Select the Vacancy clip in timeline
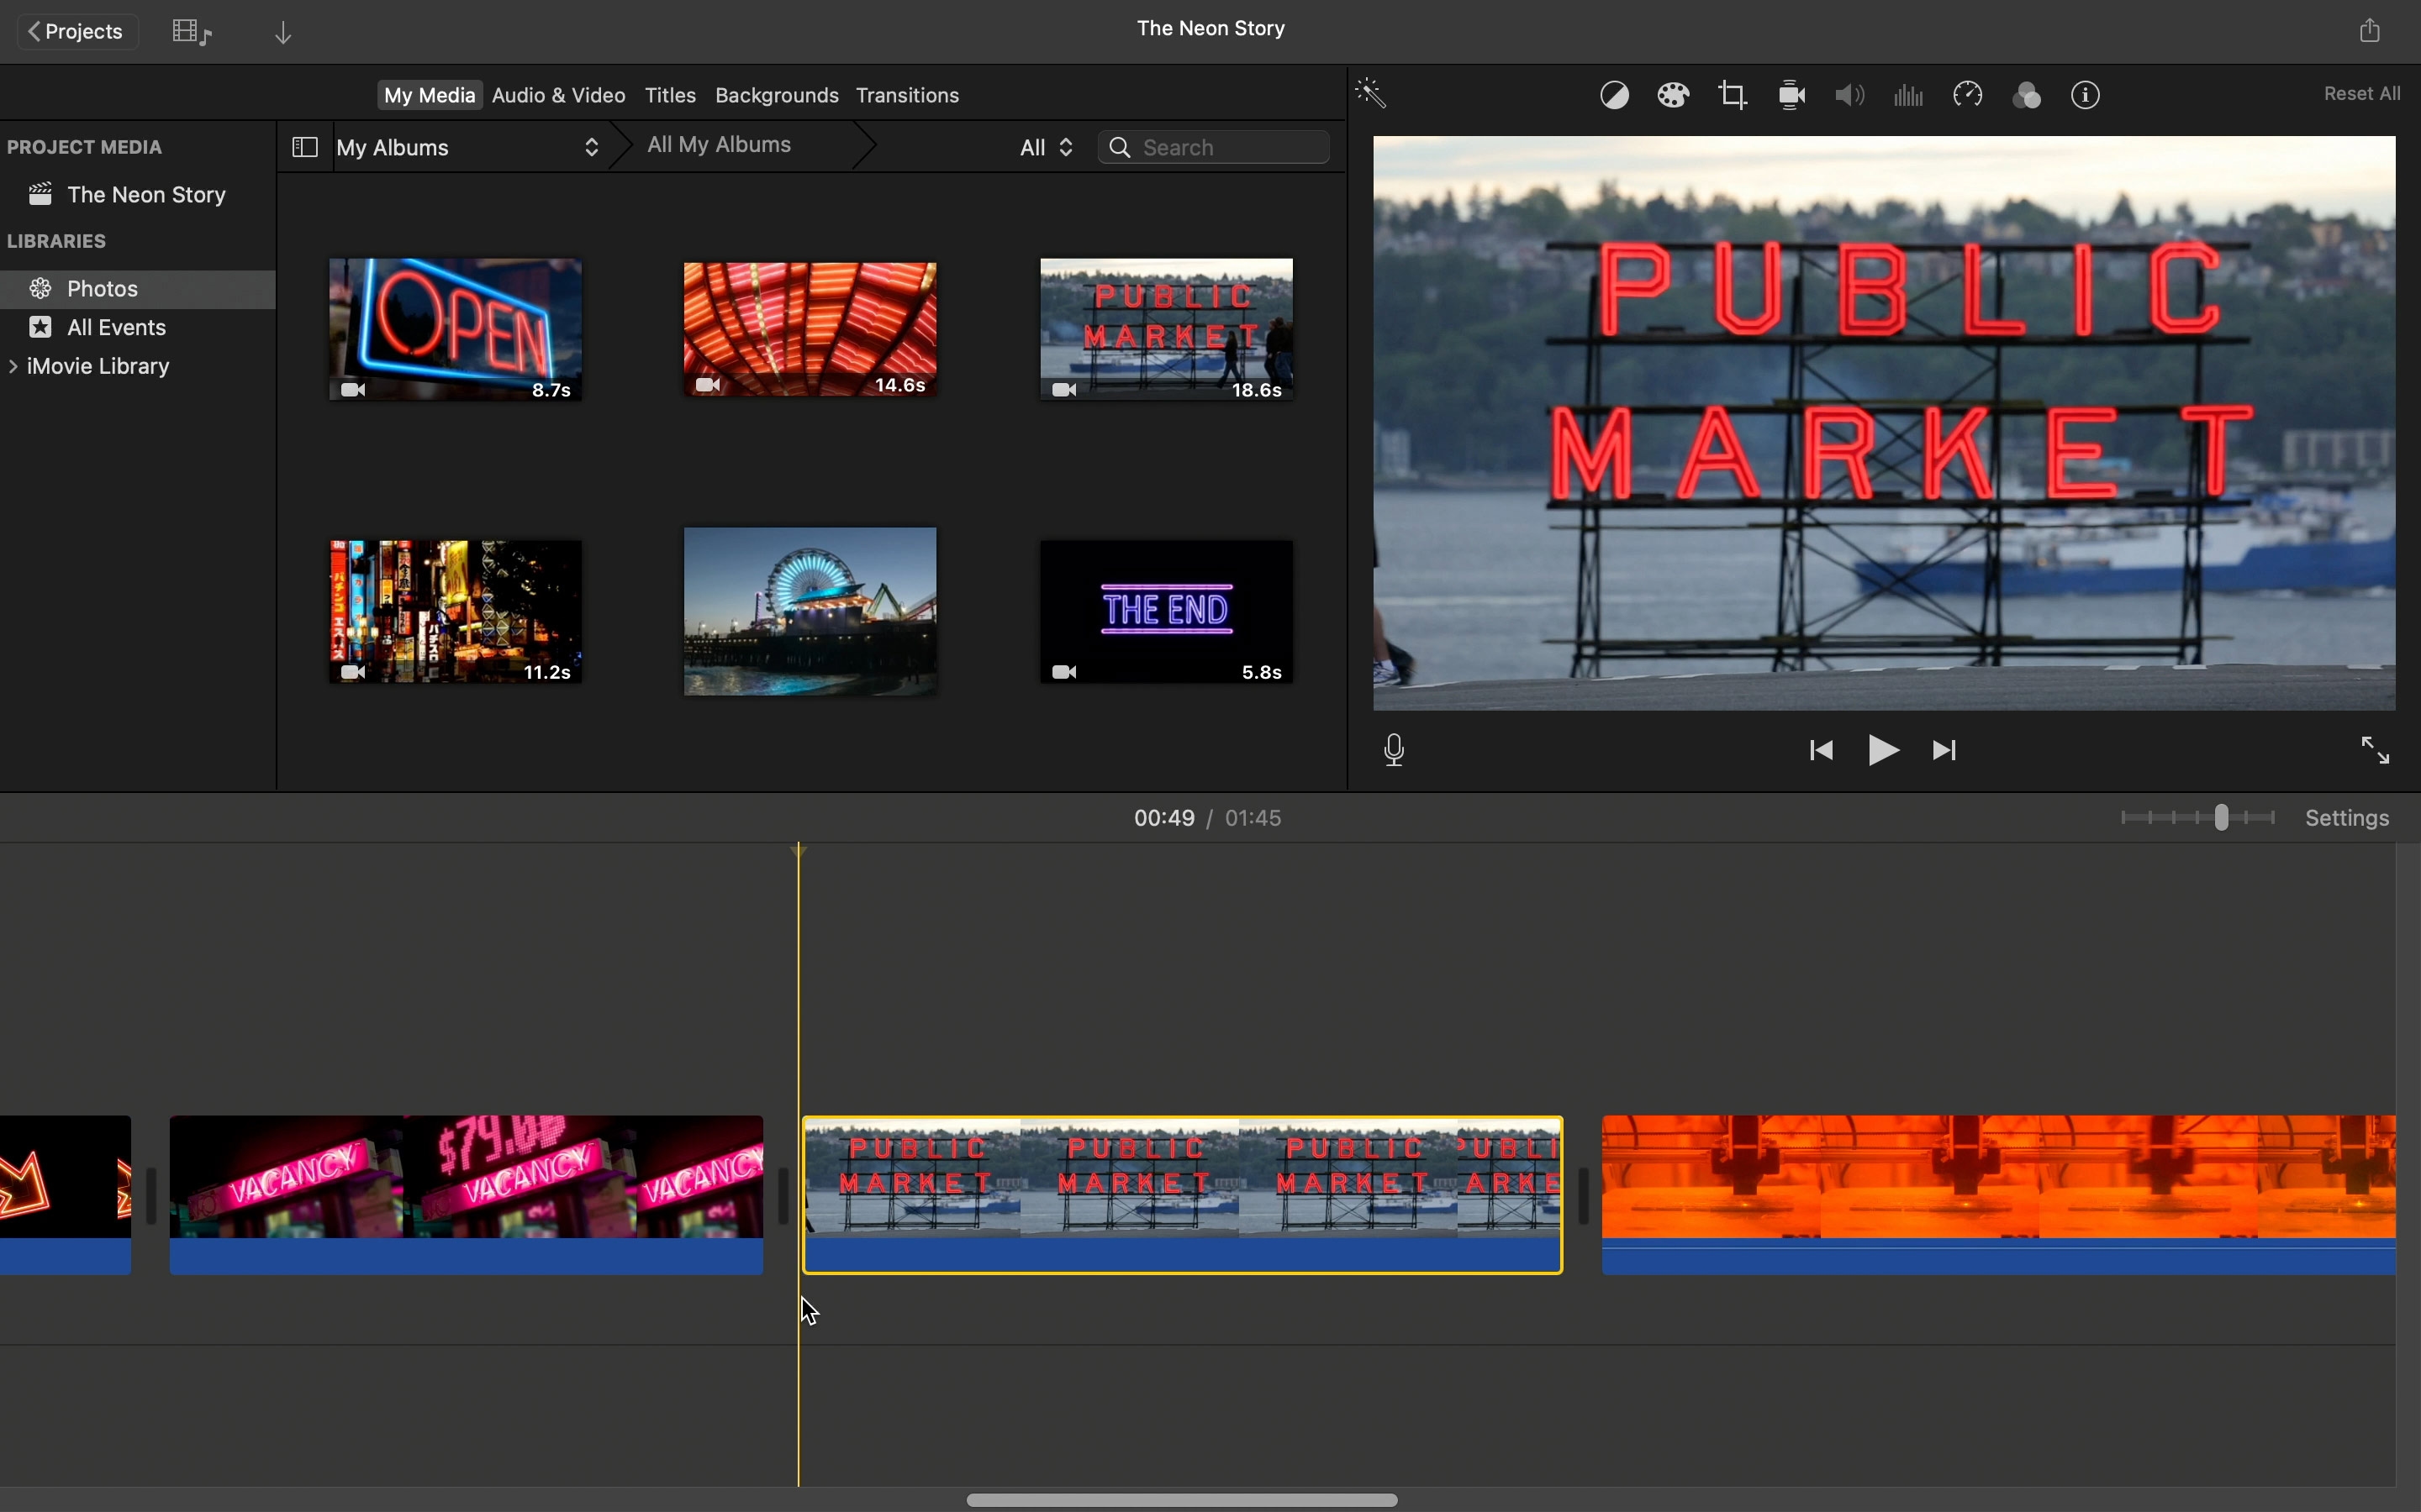Screen dimensions: 2421x1512 [x=467, y=1195]
